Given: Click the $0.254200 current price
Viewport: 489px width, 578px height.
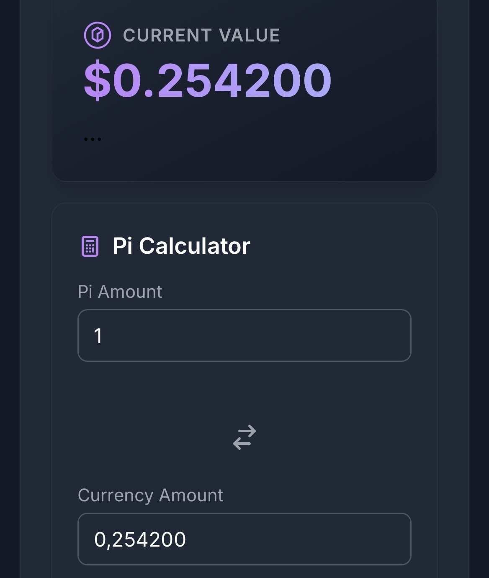Looking at the screenshot, I should pos(208,80).
